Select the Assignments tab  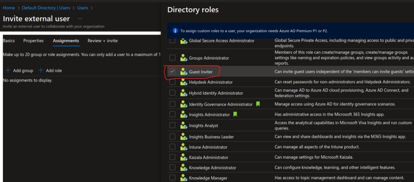66,41
